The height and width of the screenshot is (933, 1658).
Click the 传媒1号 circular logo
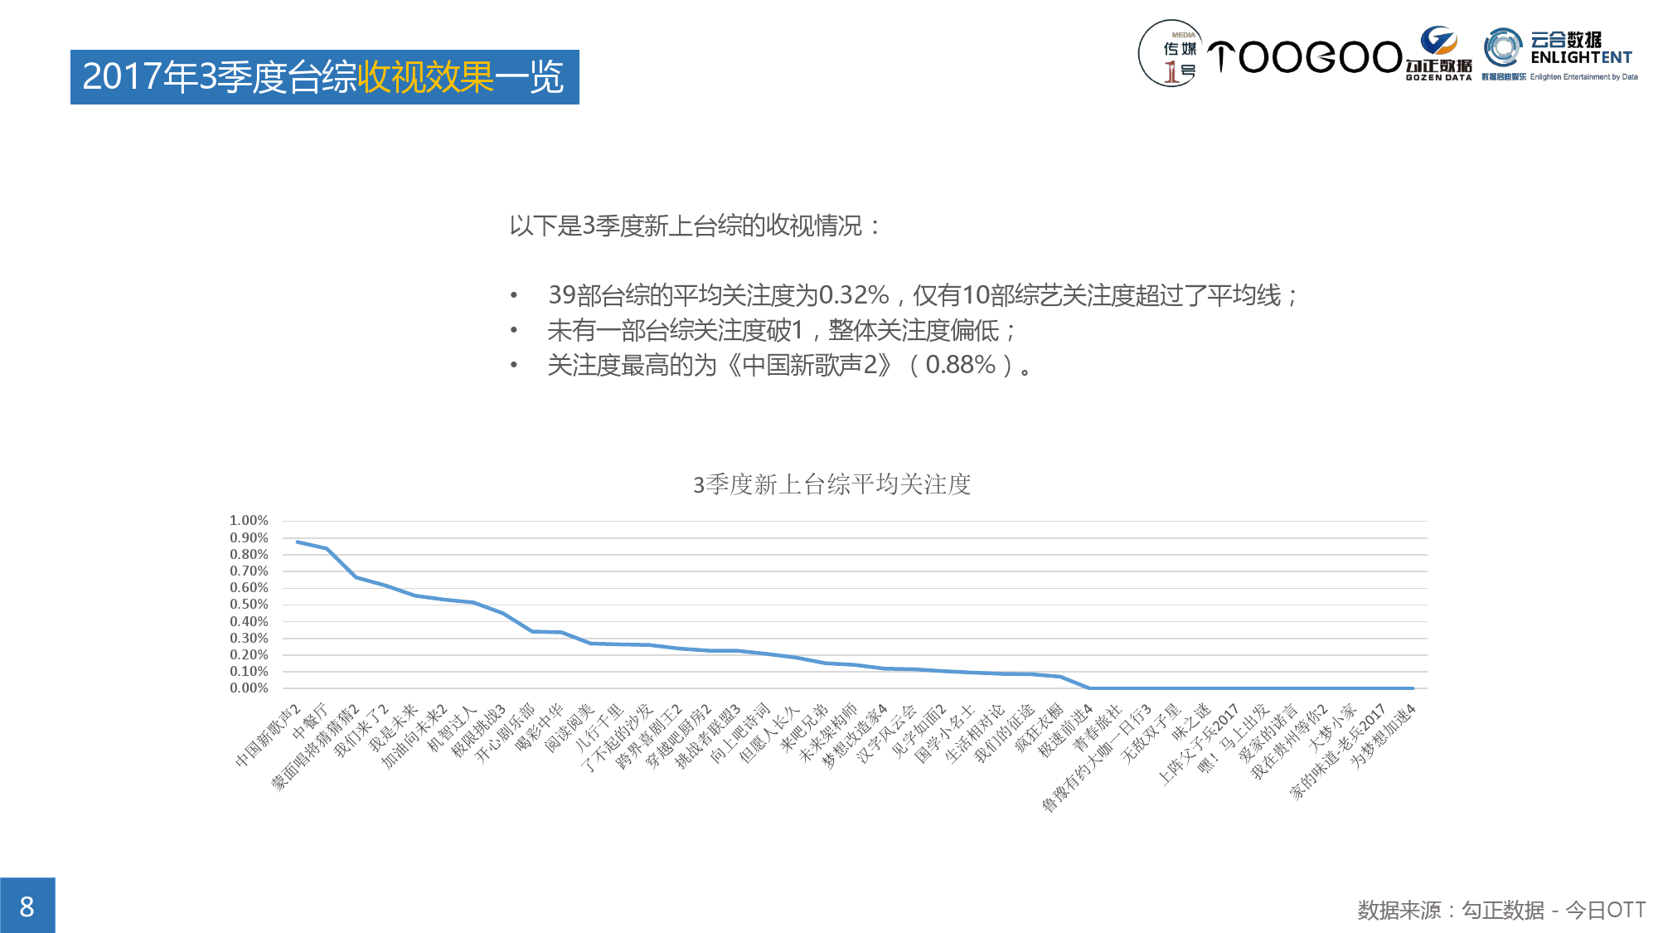pos(1171,54)
